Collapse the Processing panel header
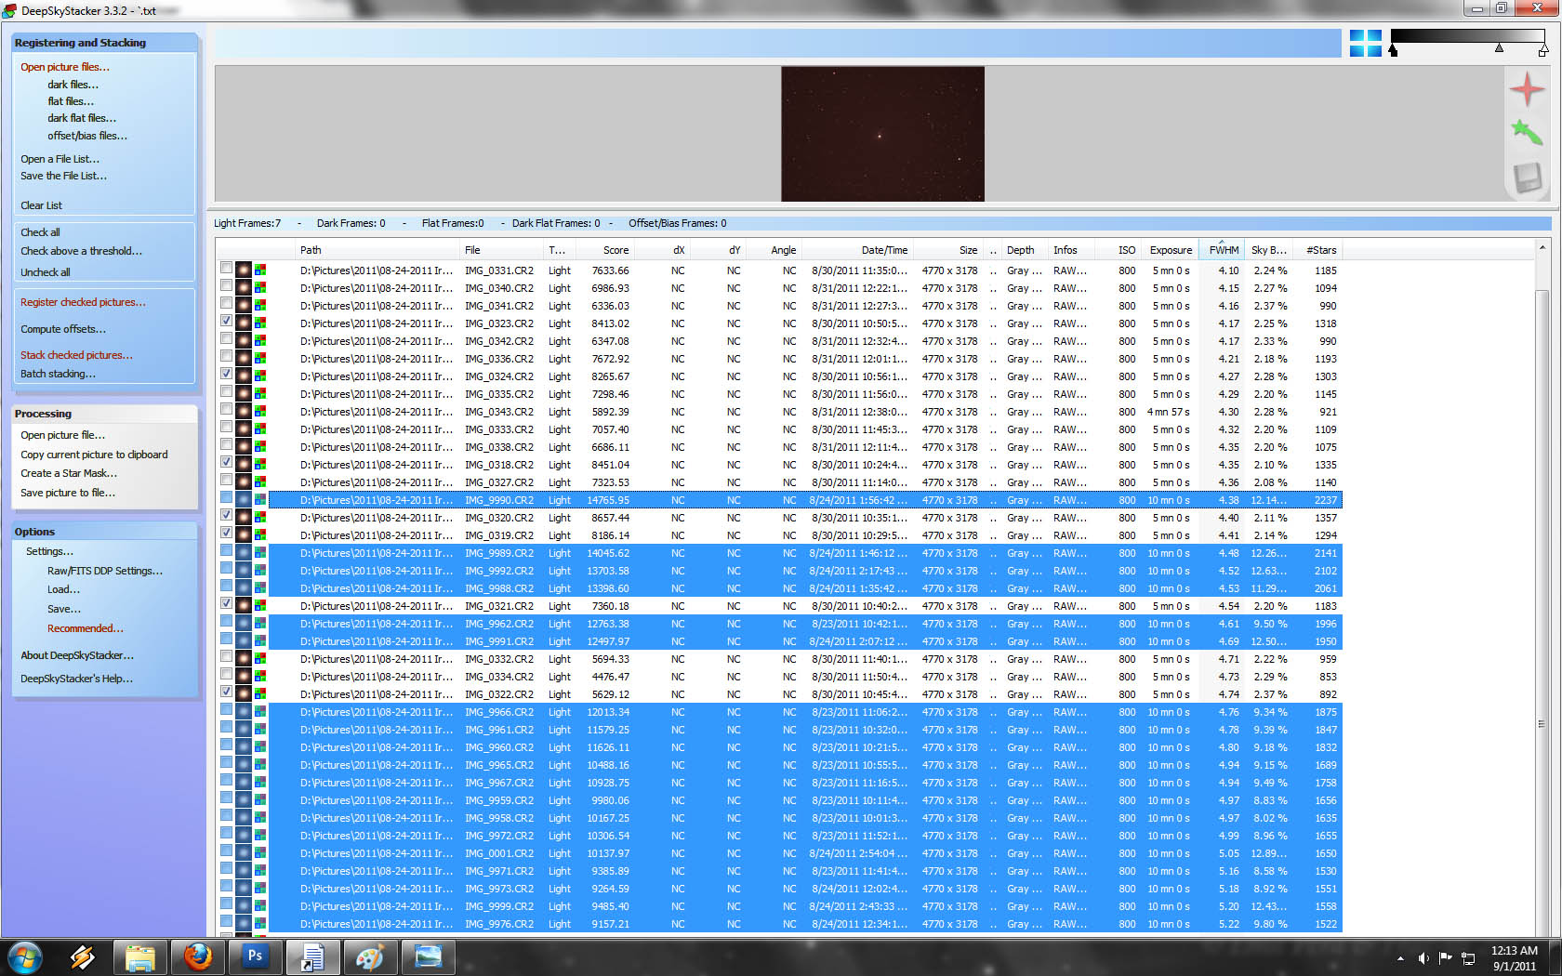 pyautogui.click(x=104, y=414)
